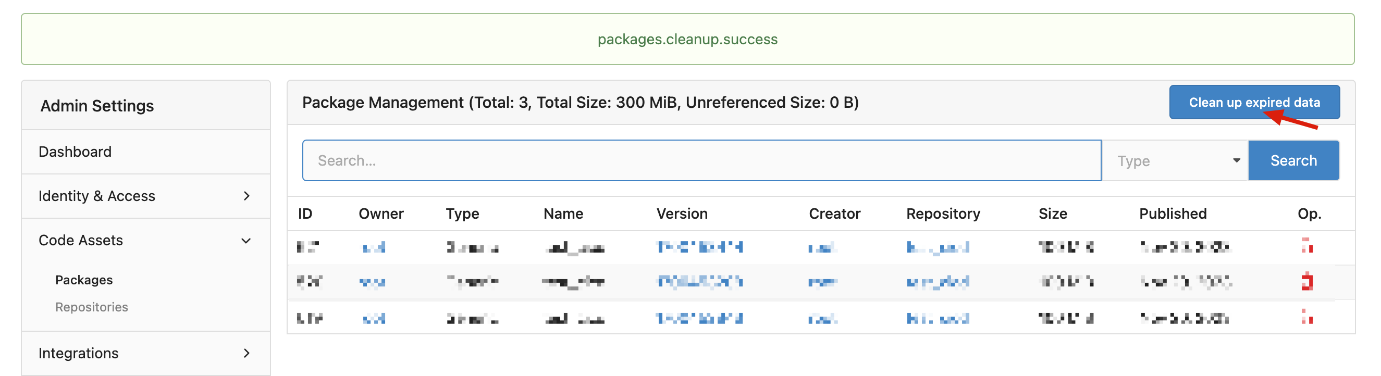Select Packages in the sidebar

coord(83,280)
